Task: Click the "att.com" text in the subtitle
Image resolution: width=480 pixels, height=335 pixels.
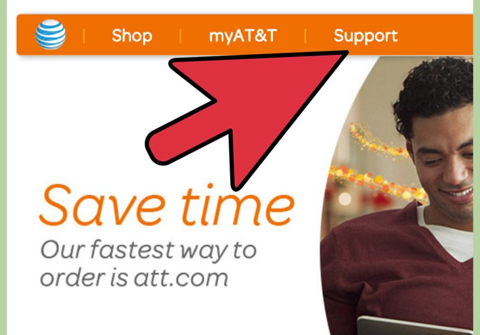Action: tap(180, 277)
